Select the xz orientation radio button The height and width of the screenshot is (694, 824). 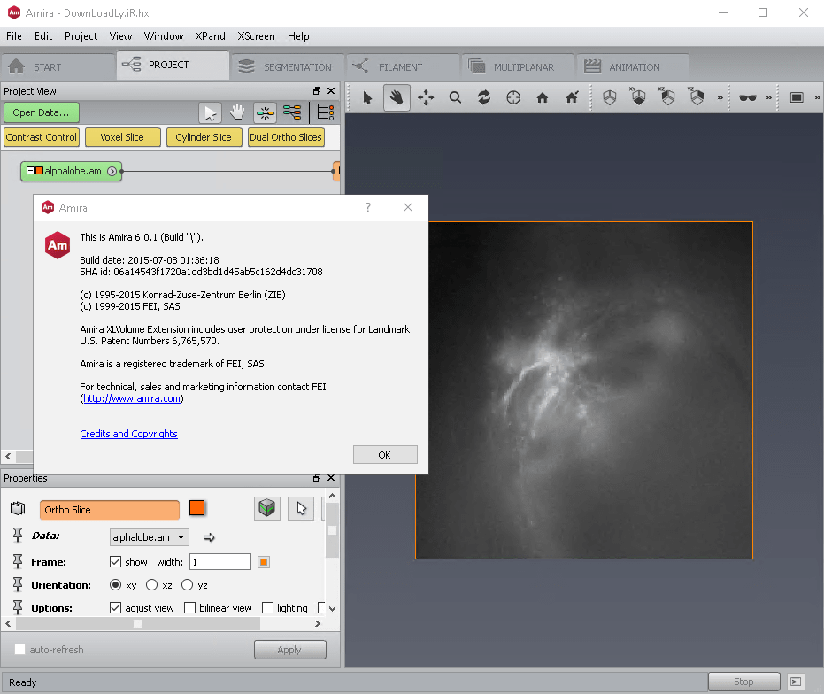[x=151, y=585]
